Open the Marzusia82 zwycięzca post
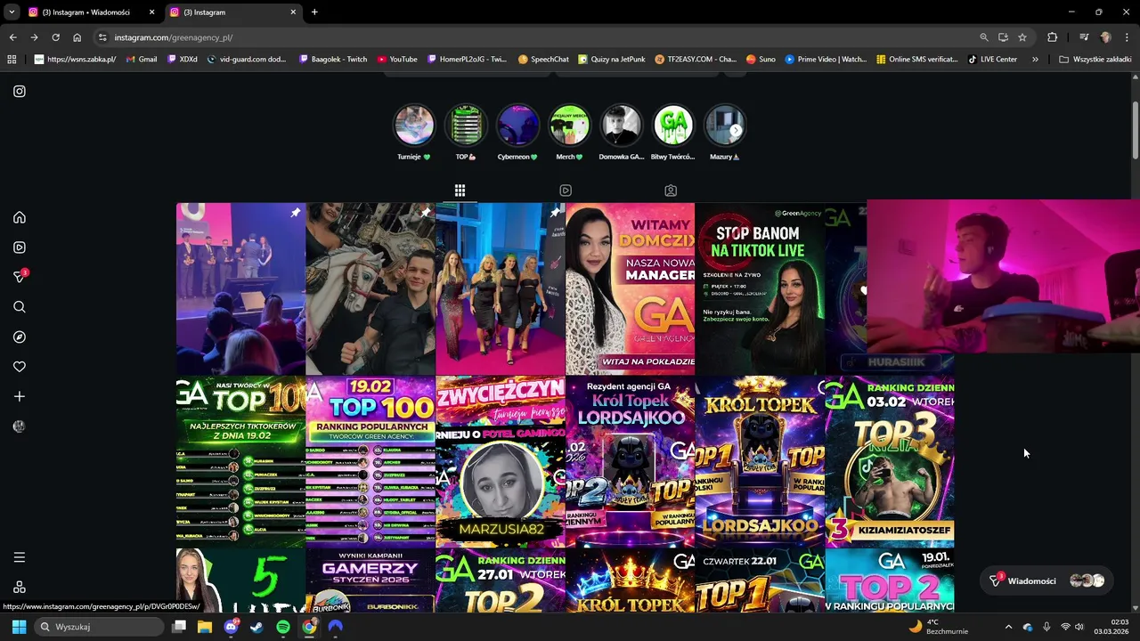 (x=501, y=461)
